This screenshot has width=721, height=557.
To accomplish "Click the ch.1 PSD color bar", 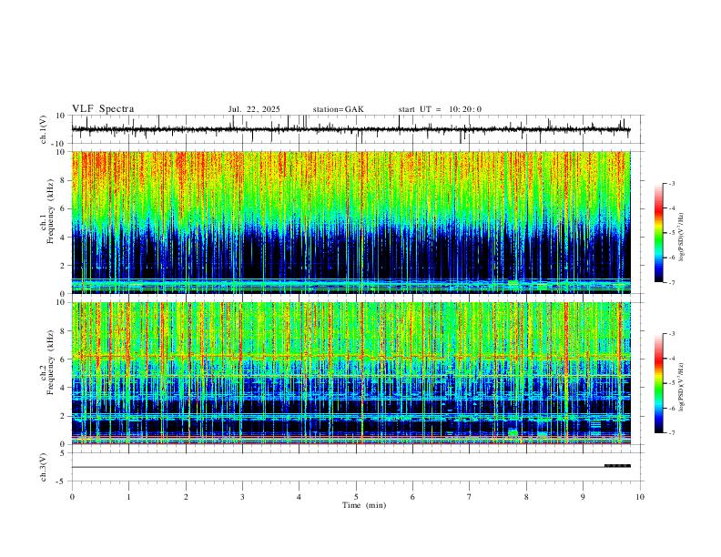I will pyautogui.click(x=659, y=233).
